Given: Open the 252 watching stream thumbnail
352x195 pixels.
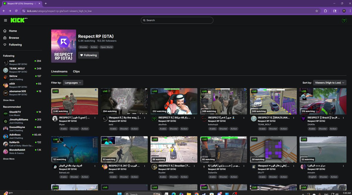Looking at the screenshot, I should (174, 101).
